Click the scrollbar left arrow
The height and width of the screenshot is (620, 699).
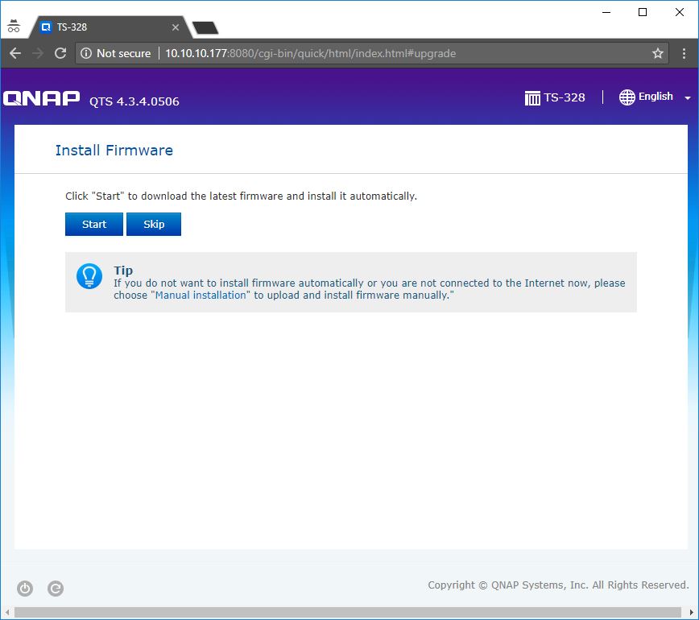point(7,613)
